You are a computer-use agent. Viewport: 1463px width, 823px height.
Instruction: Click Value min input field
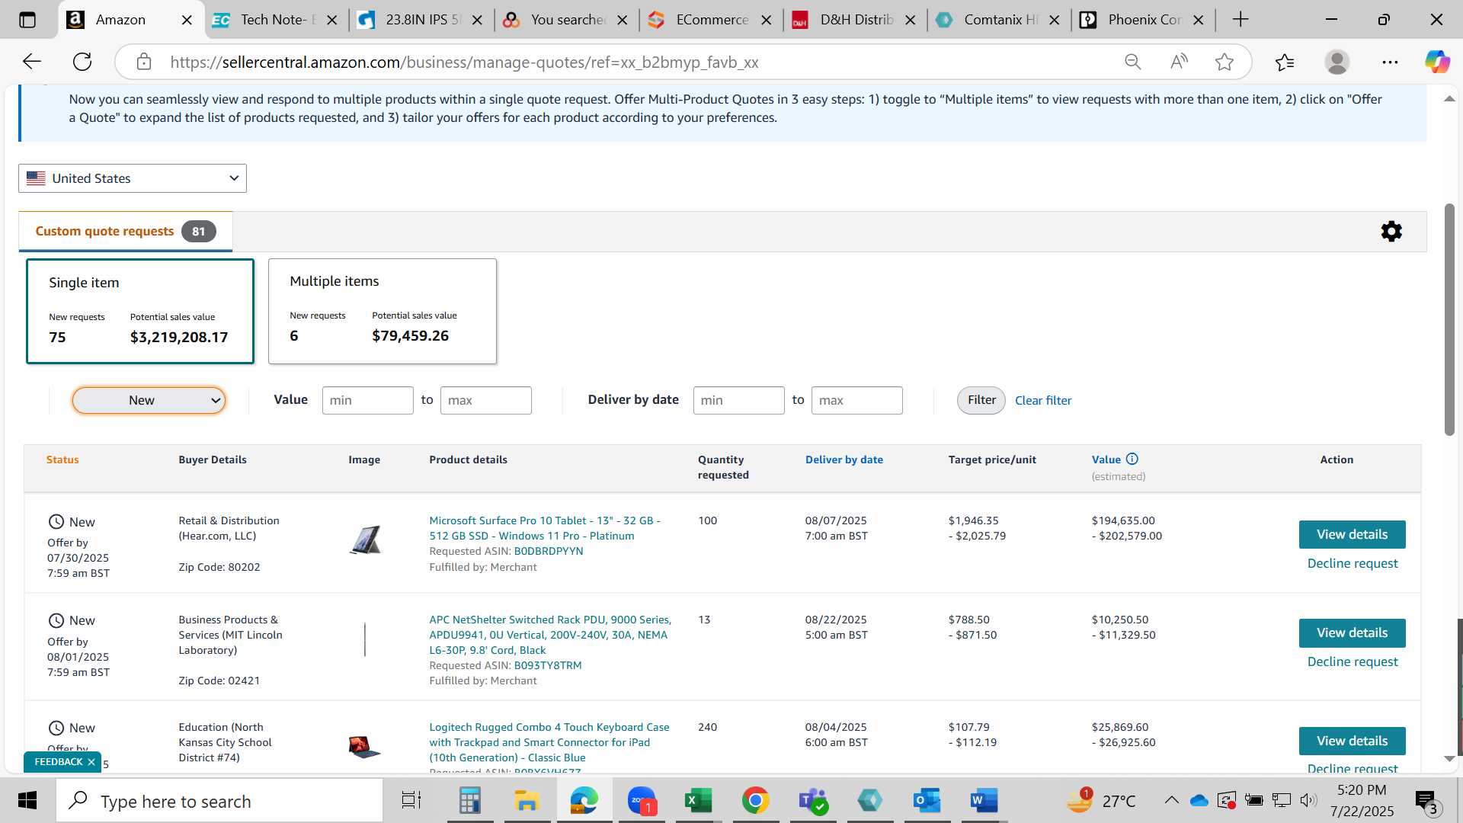[368, 401]
